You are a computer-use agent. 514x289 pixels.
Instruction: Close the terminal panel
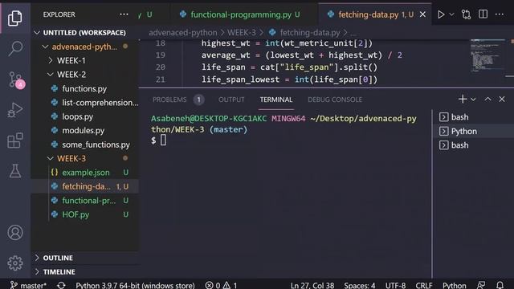[502, 99]
